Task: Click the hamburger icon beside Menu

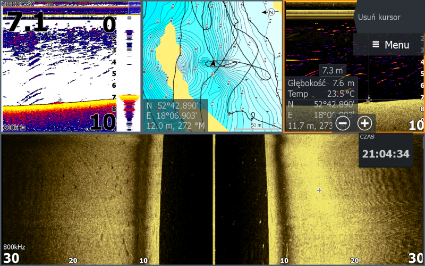Action: coord(376,45)
